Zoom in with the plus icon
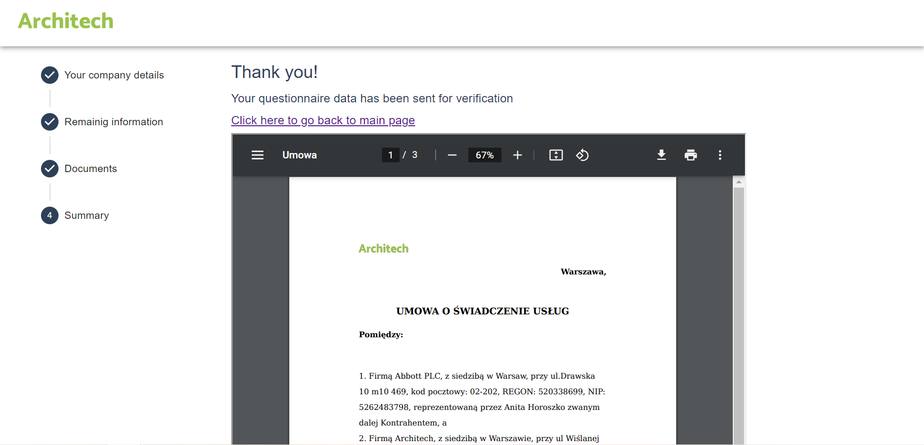This screenshot has width=924, height=445. click(x=518, y=155)
